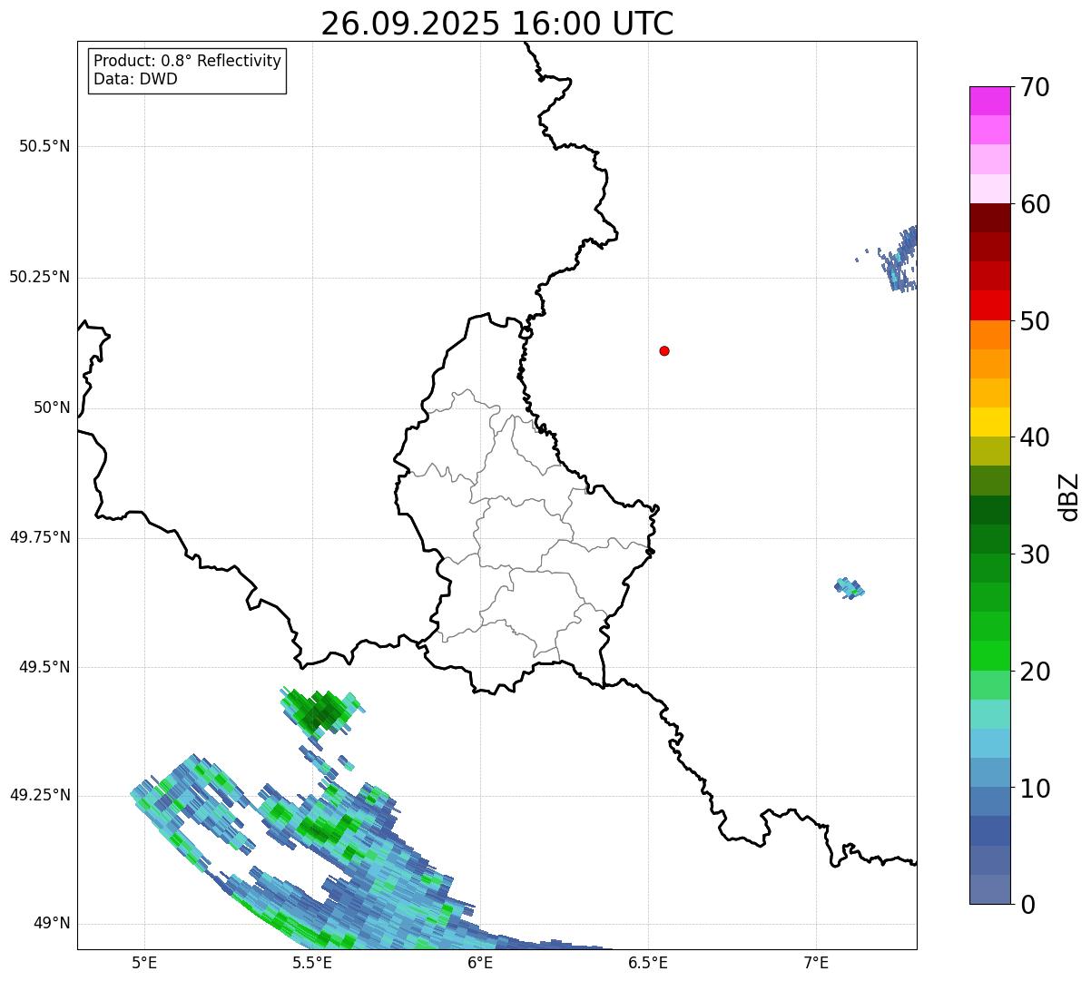Click the dark maroon colorbar segment below 60
The height and width of the screenshot is (981, 1091).
[x=989, y=218]
